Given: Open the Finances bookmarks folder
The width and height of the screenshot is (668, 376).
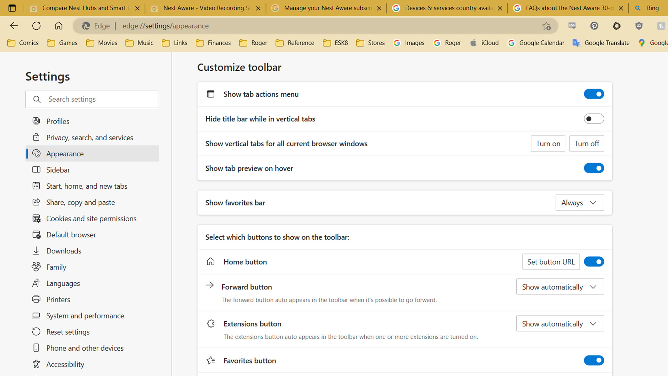Looking at the screenshot, I should [213, 43].
